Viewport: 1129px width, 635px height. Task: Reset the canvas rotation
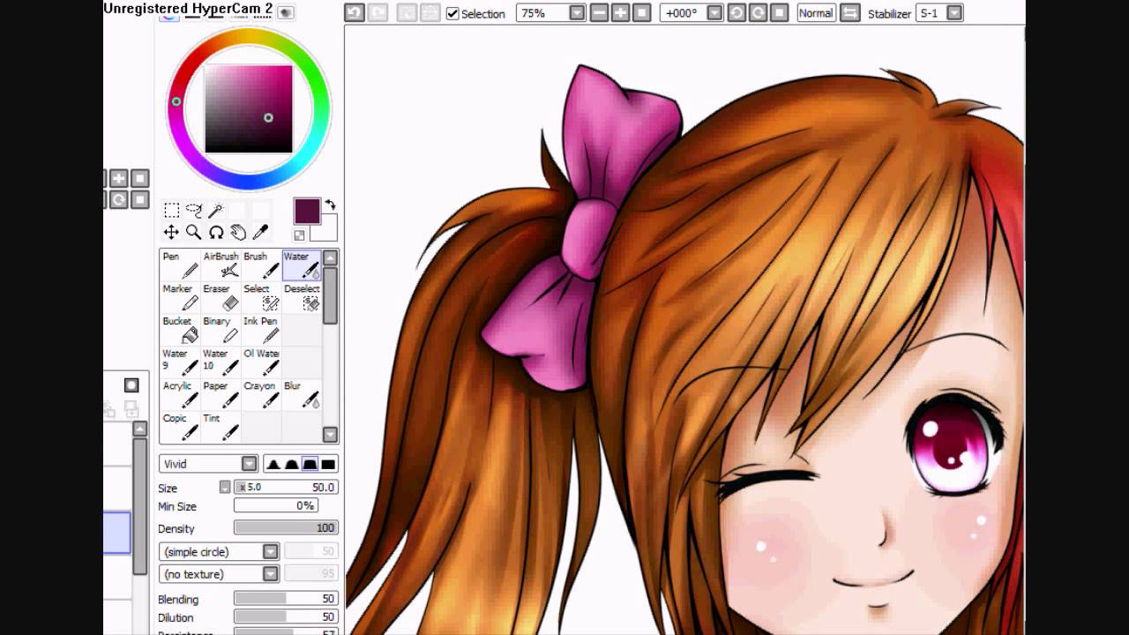click(x=779, y=13)
